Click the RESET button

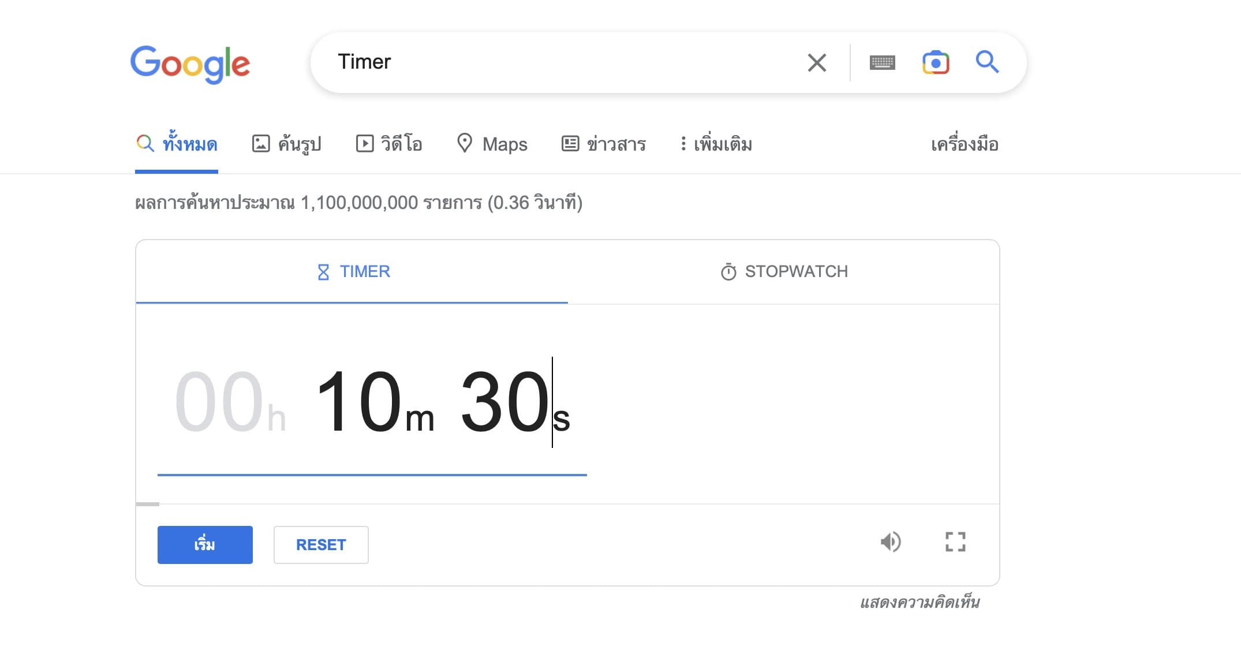point(321,545)
